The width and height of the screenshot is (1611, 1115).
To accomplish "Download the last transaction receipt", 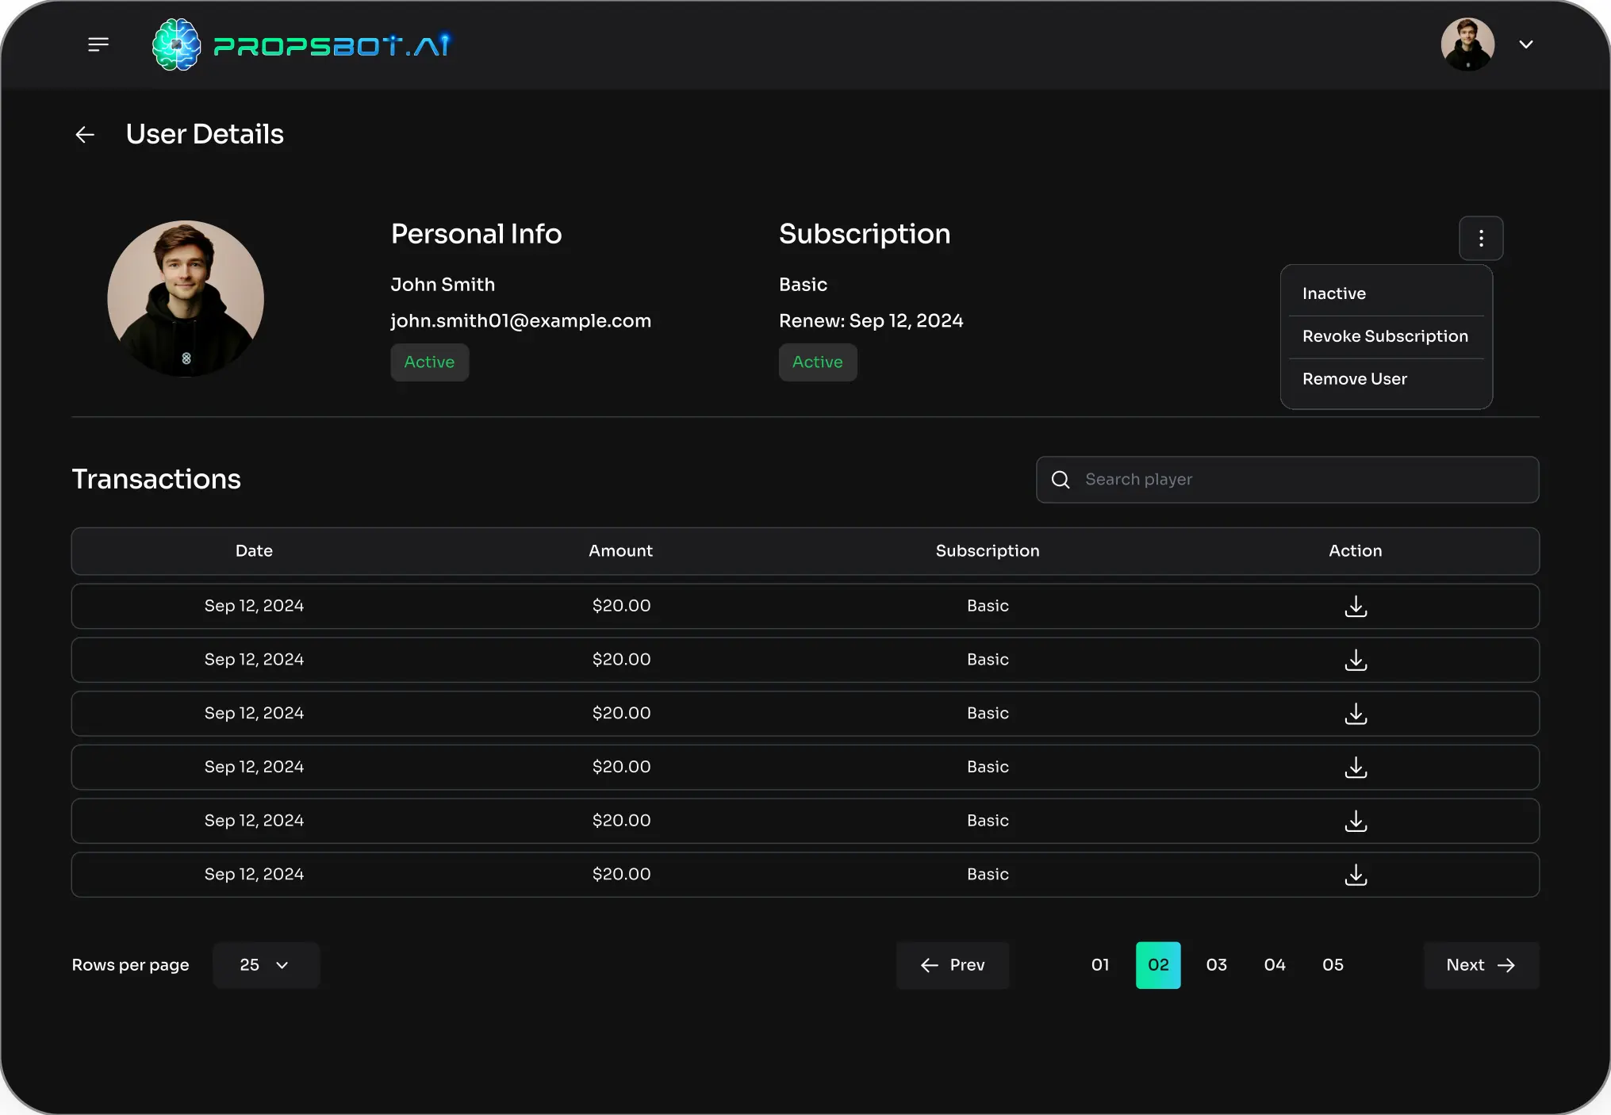I will (x=1356, y=875).
